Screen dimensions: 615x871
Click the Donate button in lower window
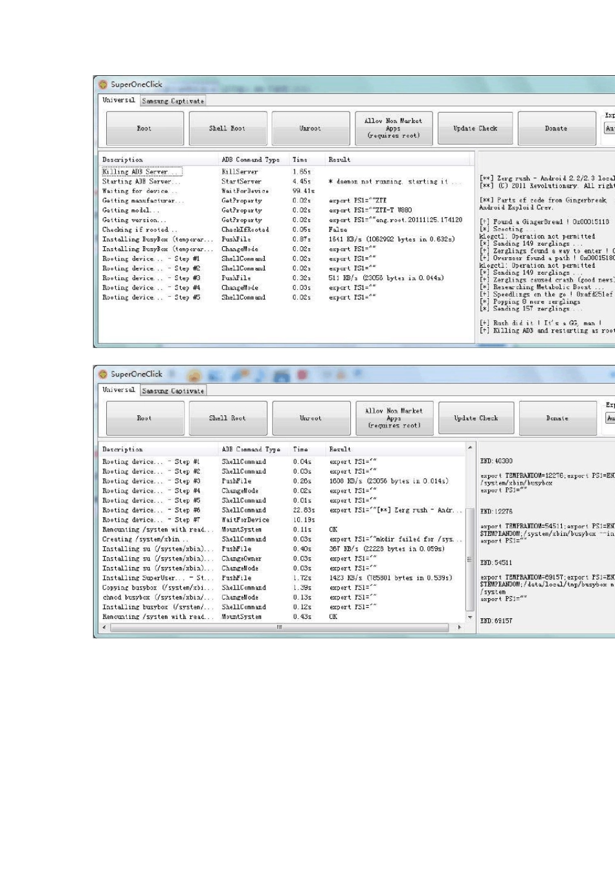(x=557, y=418)
